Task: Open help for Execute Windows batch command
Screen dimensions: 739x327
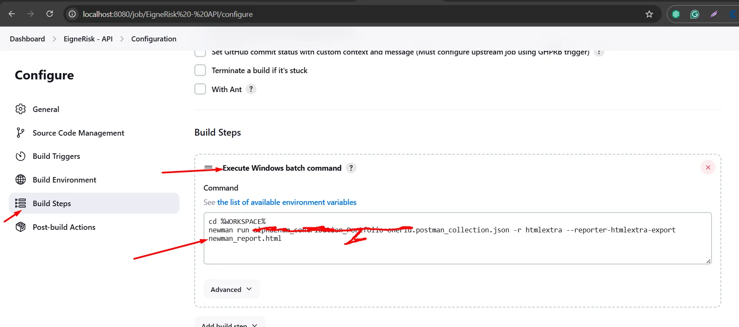Action: (351, 168)
